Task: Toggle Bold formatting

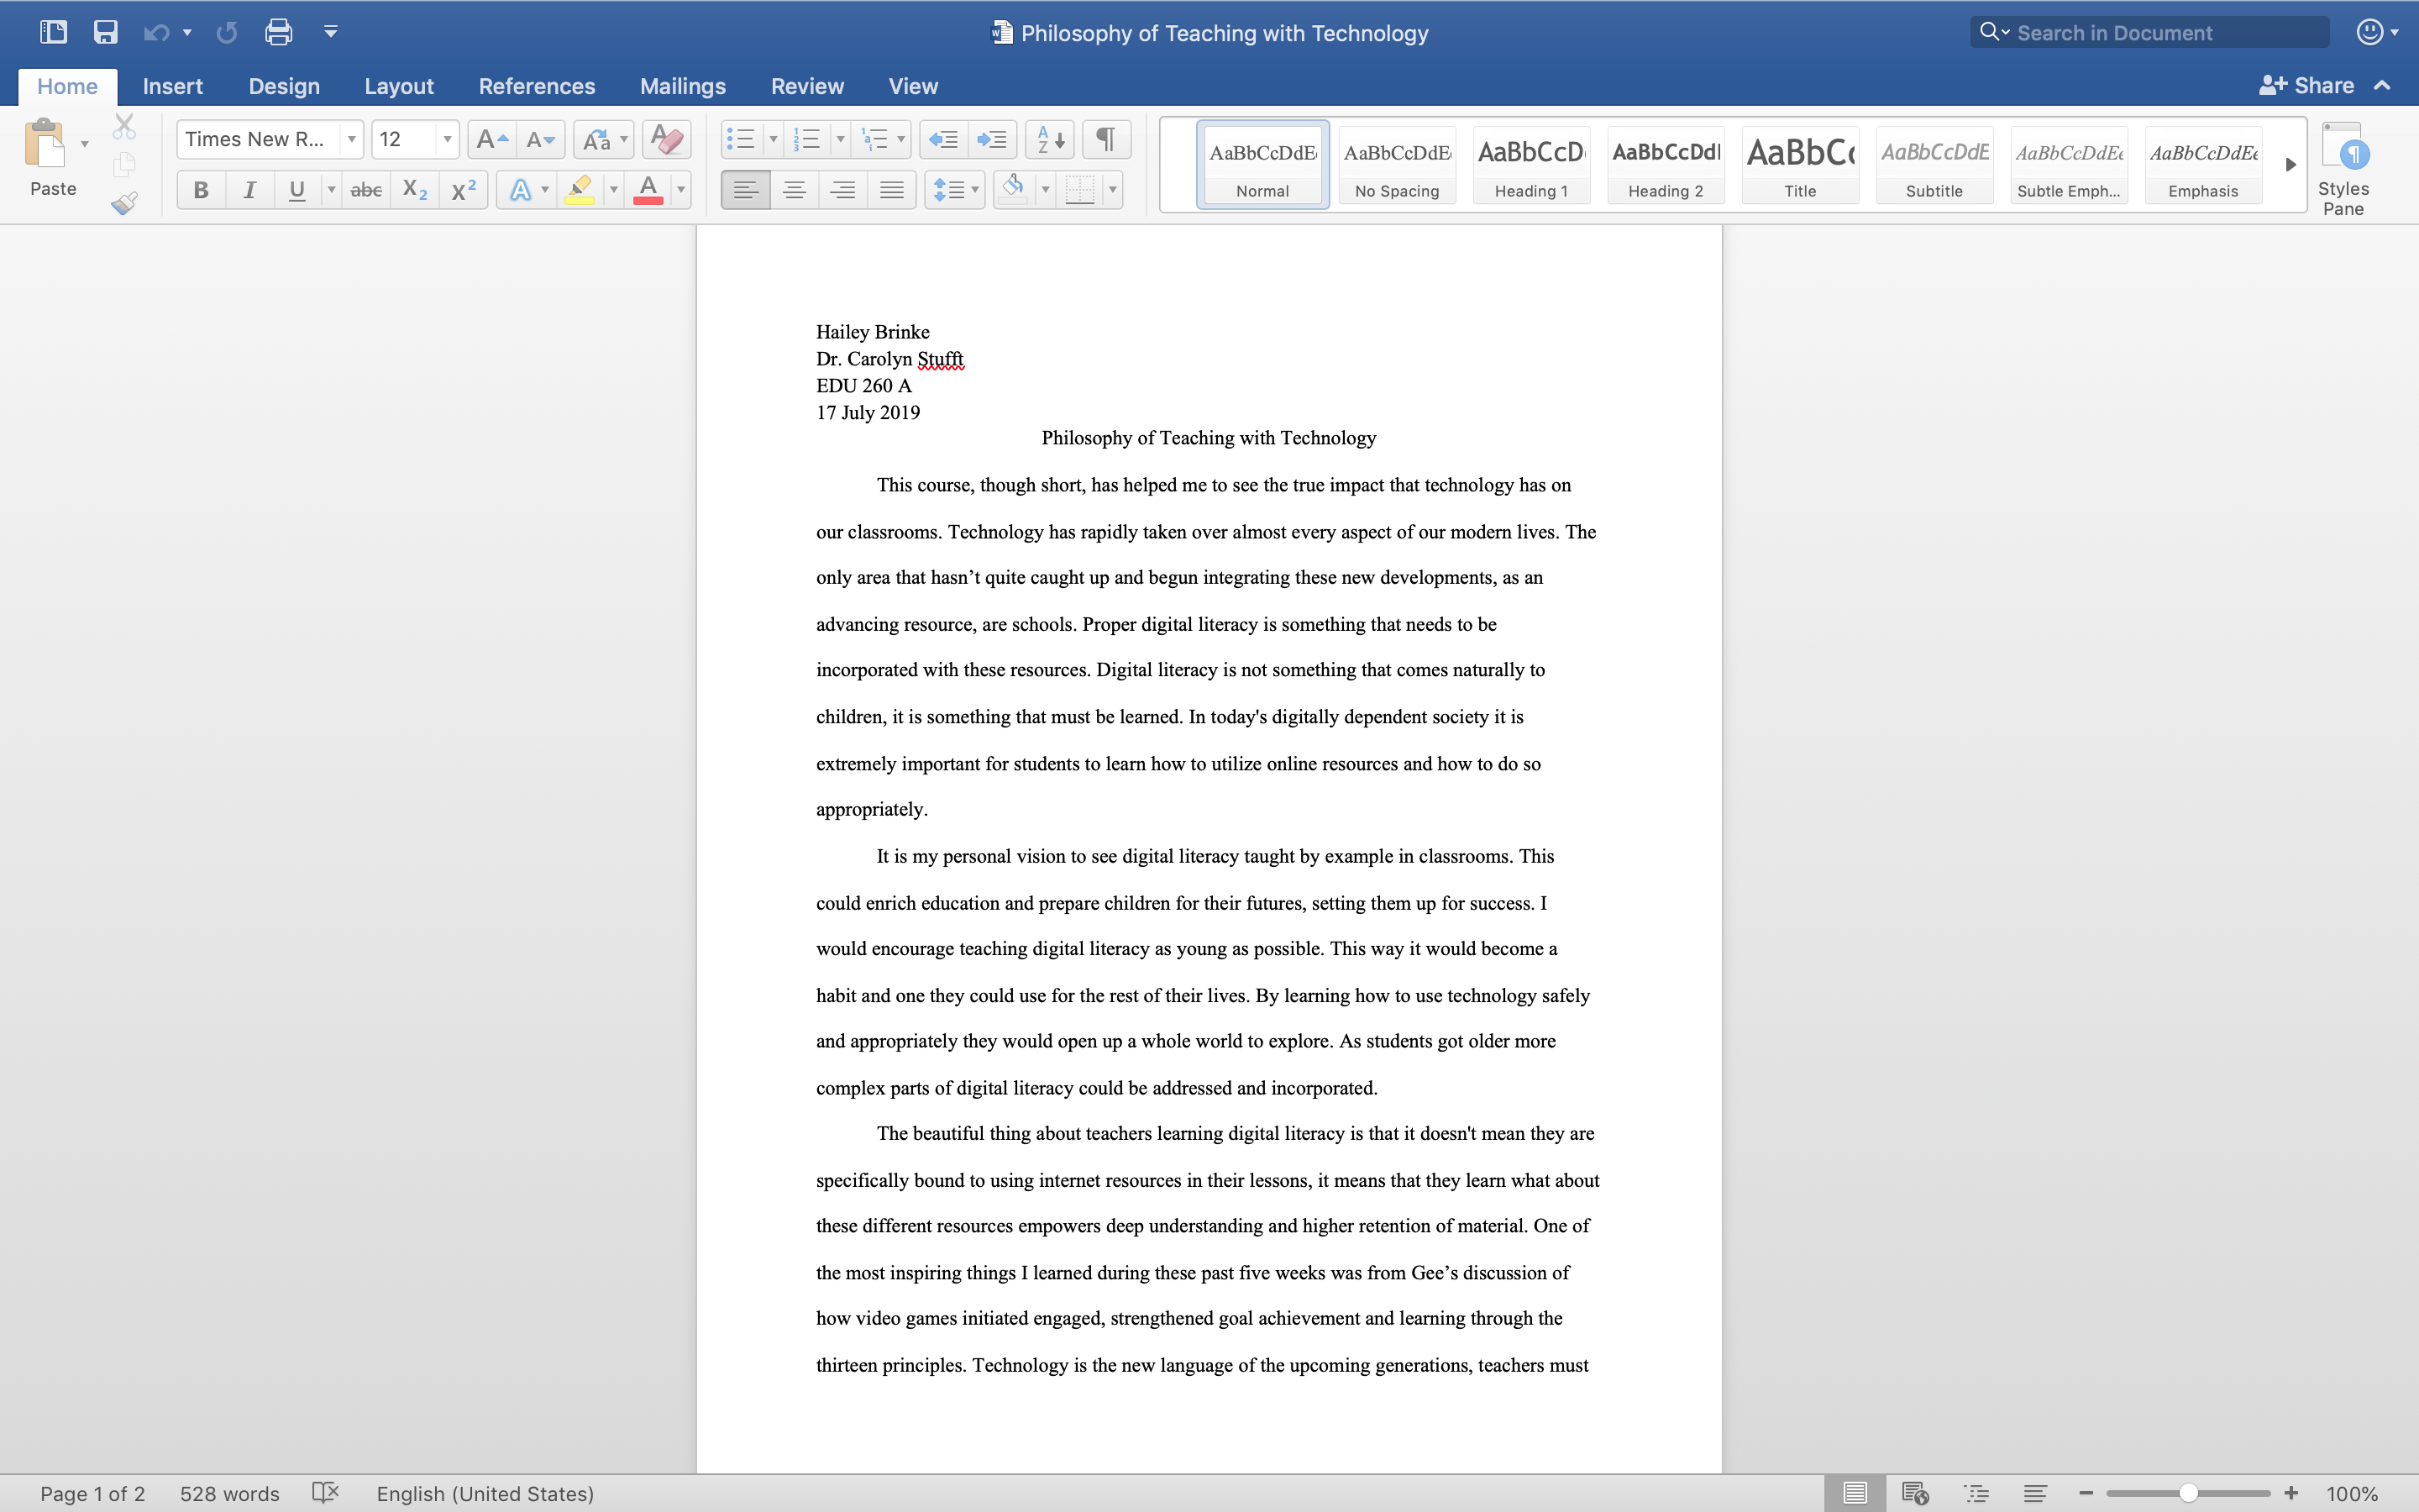Action: (x=201, y=190)
